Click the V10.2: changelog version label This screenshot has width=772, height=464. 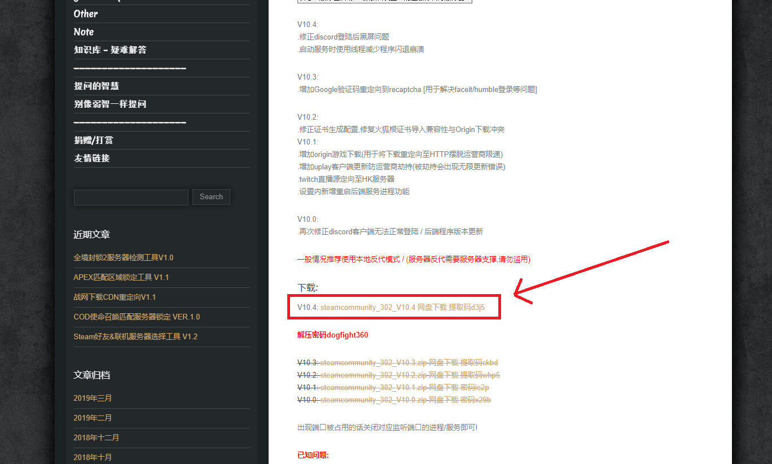(x=308, y=117)
